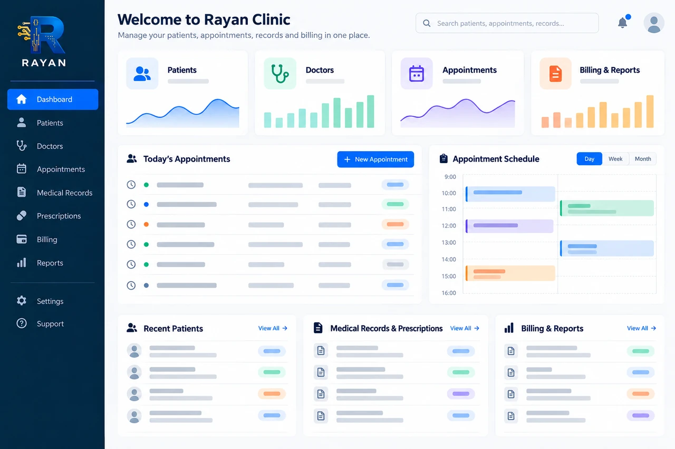Select the purple schedule event at 12:00

click(509, 226)
